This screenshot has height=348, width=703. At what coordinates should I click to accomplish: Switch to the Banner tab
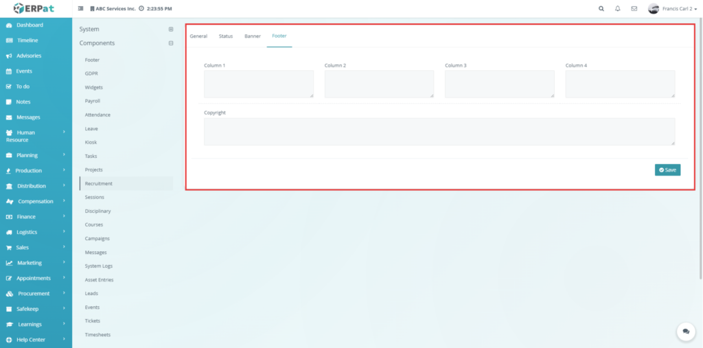pyautogui.click(x=253, y=36)
